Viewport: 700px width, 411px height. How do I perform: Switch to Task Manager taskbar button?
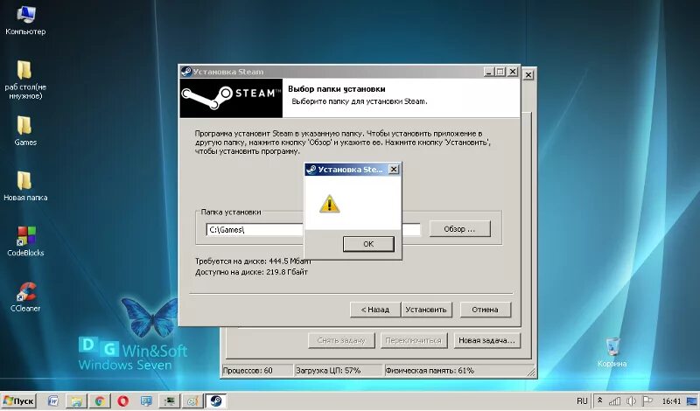[170, 401]
